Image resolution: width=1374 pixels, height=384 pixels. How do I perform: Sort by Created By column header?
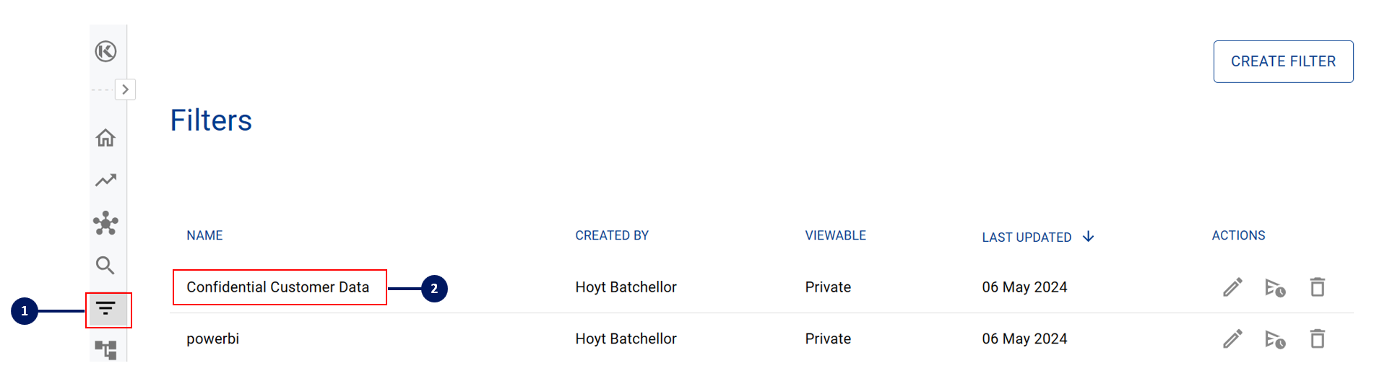[612, 235]
